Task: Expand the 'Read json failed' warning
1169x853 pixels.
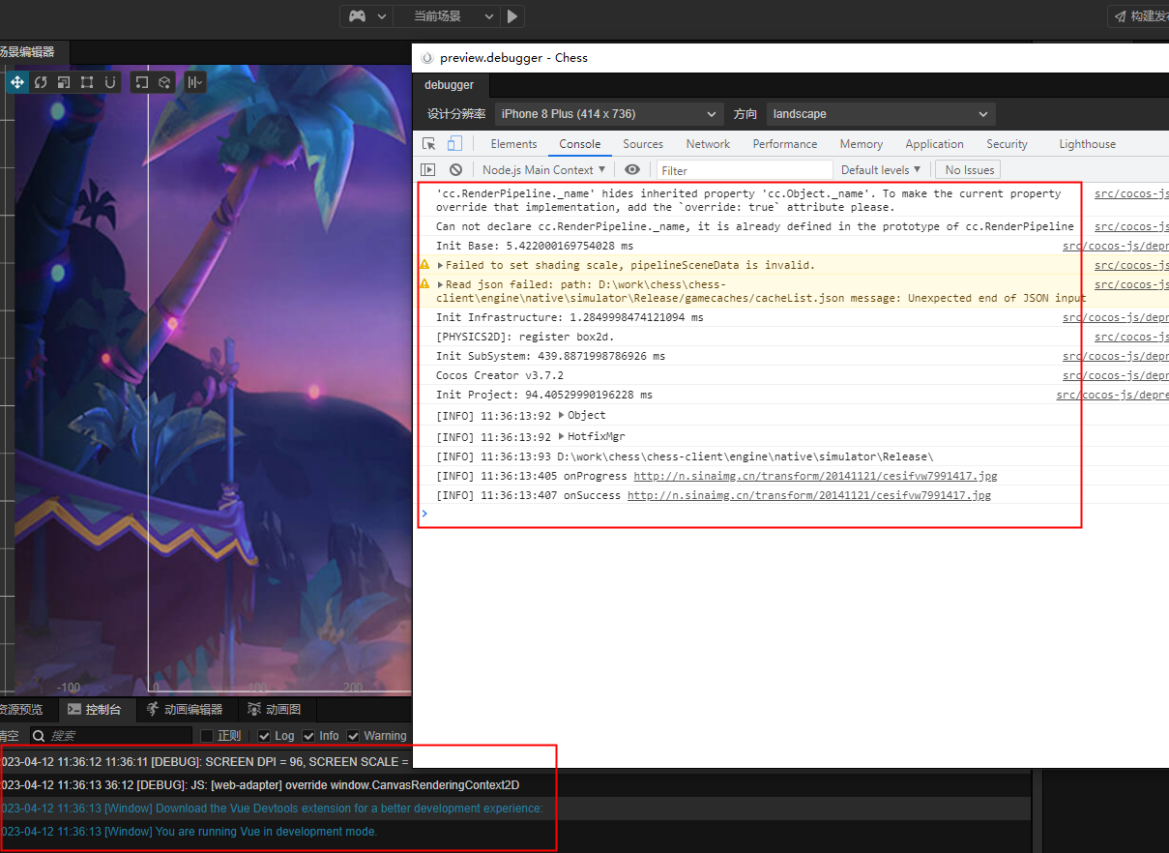Action: pos(441,284)
